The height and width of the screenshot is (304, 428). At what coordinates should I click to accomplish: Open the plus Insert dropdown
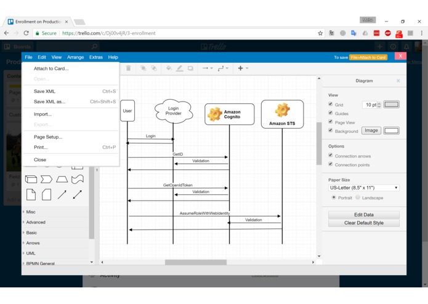click(243, 68)
